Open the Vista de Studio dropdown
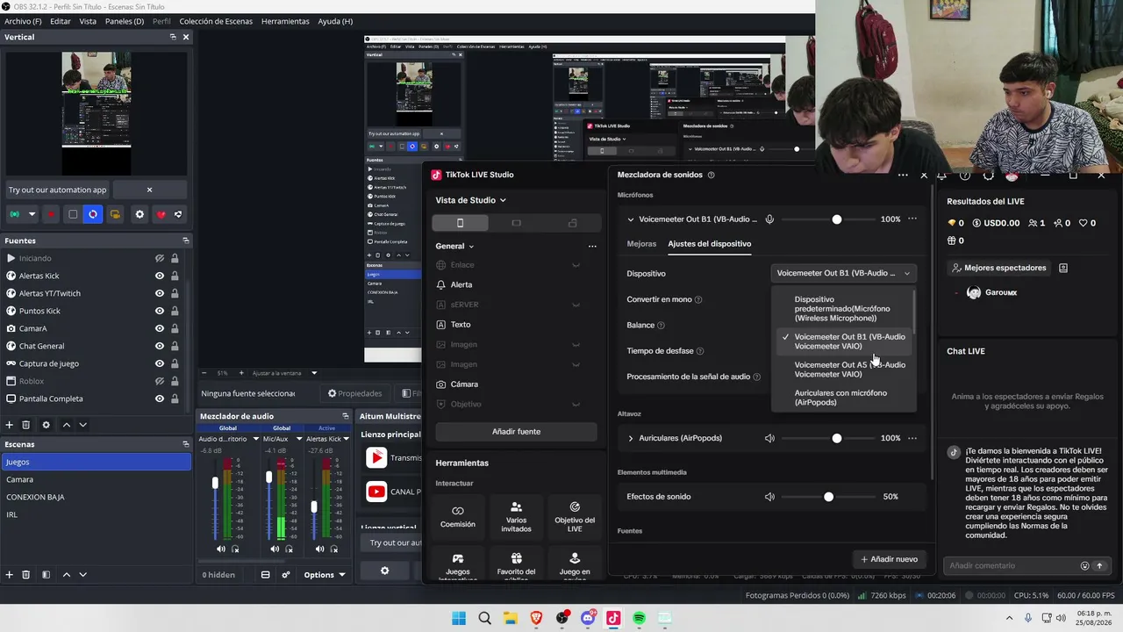The image size is (1123, 632). pyautogui.click(x=470, y=200)
